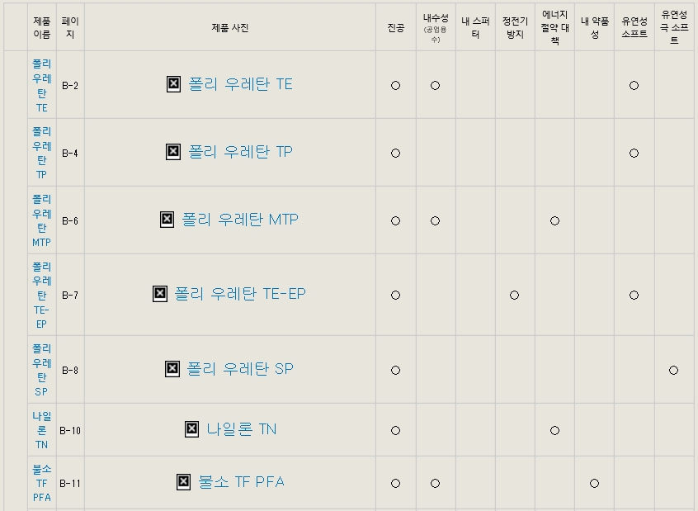Click the 내 약품성 circle in 불소 TF PFA row
This screenshot has width=698, height=511.
594,484
